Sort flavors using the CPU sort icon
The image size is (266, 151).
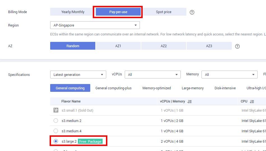click(x=252, y=102)
